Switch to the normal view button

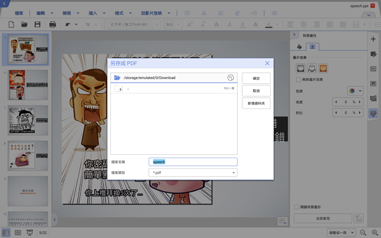[x=6, y=233]
